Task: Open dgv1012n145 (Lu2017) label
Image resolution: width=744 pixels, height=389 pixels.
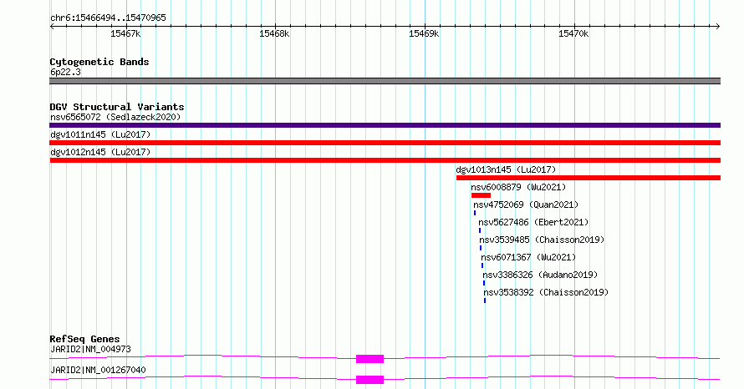Action: point(100,152)
